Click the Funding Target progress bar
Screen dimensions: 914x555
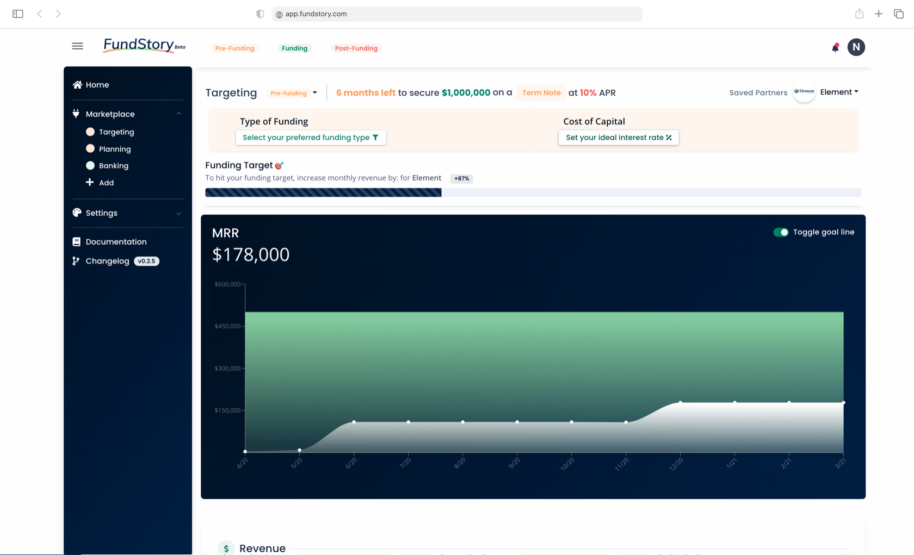click(532, 192)
